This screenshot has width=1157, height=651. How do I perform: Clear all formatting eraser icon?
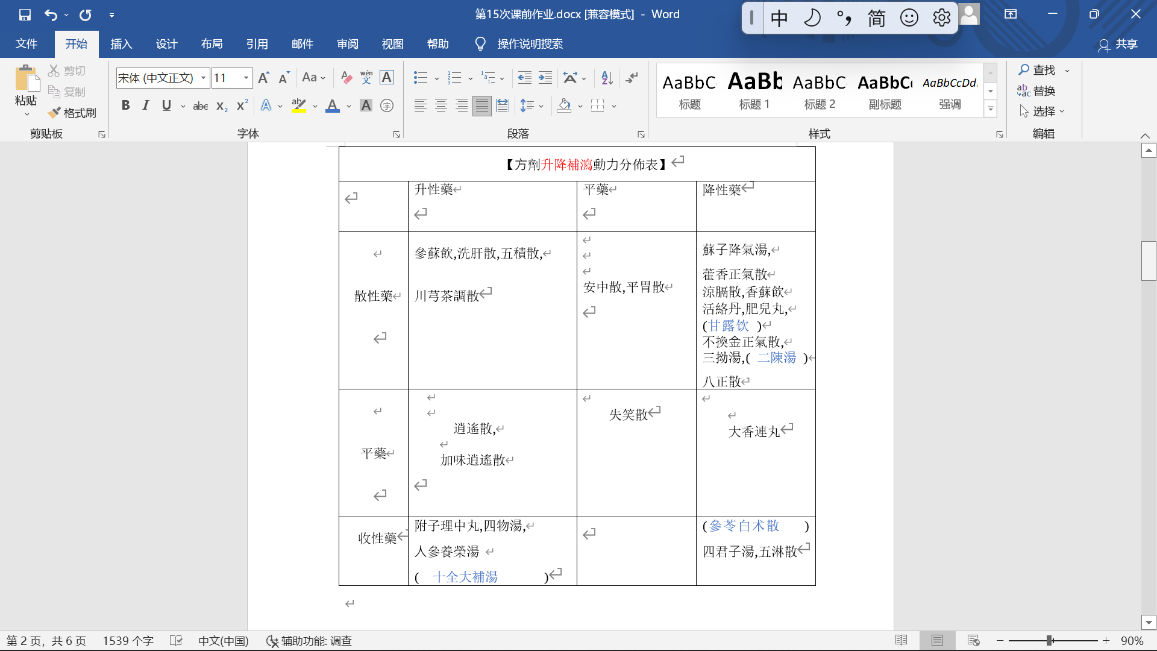(346, 78)
